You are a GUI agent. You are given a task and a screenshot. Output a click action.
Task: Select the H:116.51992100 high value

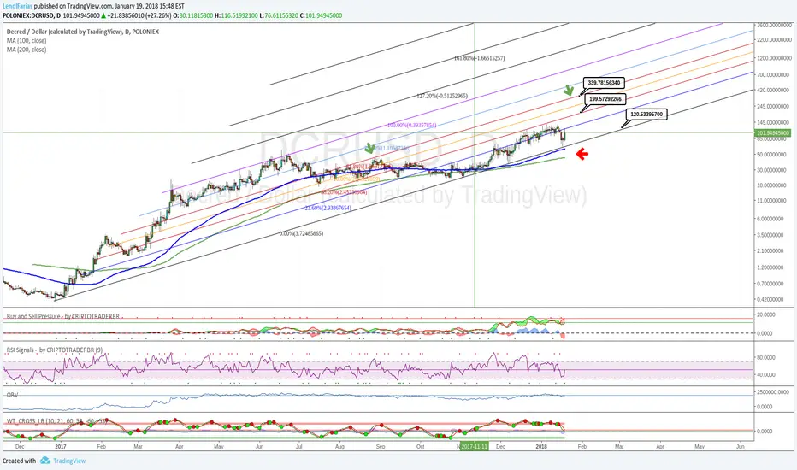pyautogui.click(x=236, y=15)
